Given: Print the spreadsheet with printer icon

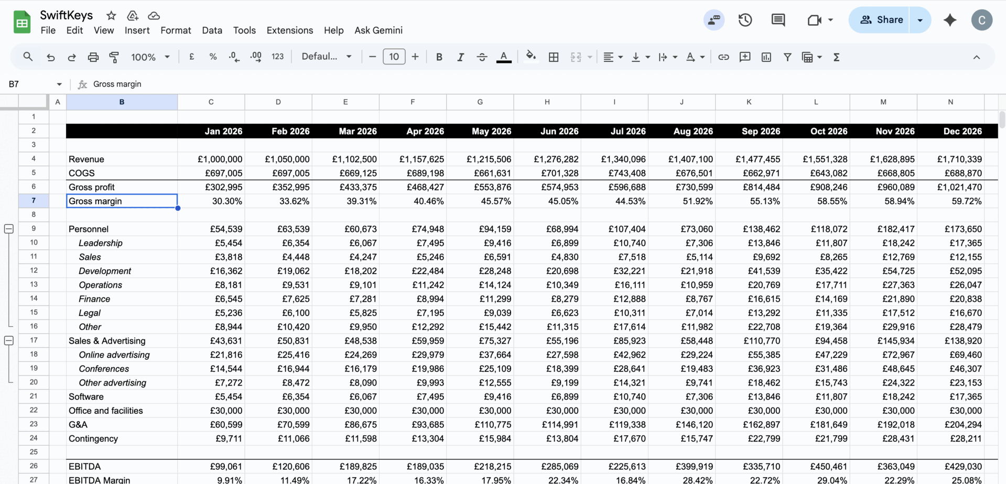Looking at the screenshot, I should pyautogui.click(x=93, y=57).
